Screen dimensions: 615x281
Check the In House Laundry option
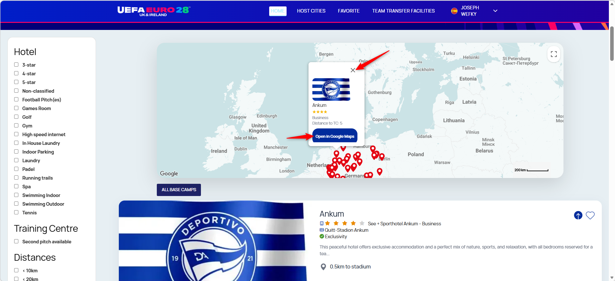16,143
